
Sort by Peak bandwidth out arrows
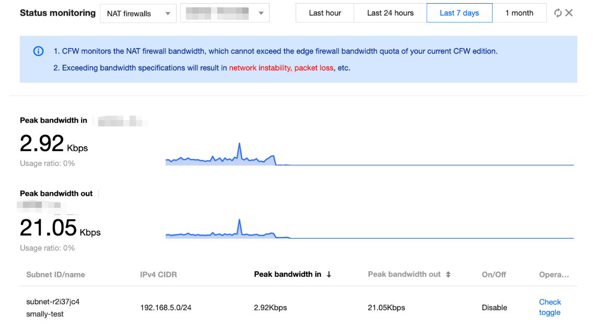pyautogui.click(x=448, y=274)
